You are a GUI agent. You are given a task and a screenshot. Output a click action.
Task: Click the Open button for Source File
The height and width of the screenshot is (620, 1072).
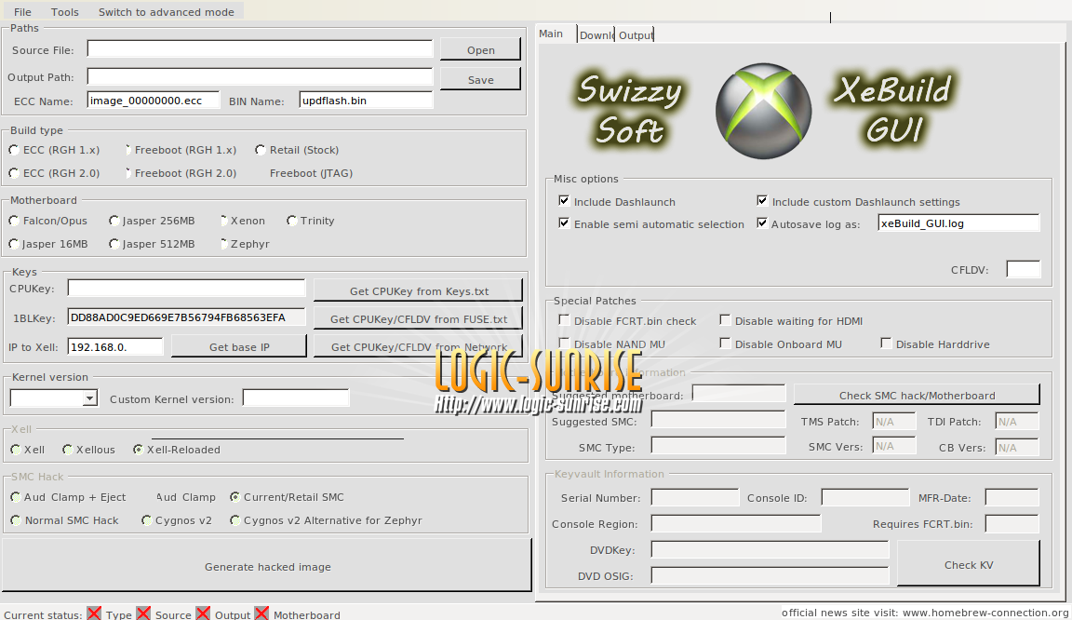pyautogui.click(x=480, y=50)
